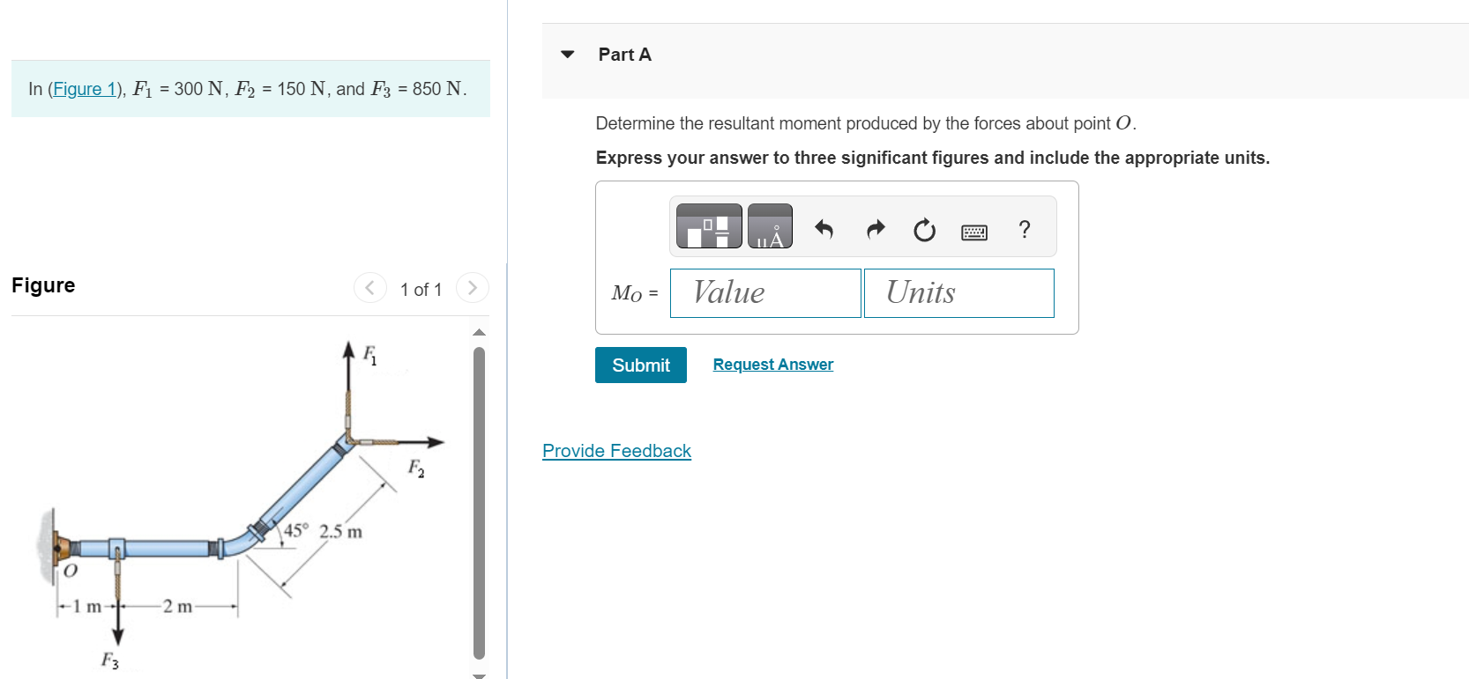Click the Submit button
Screen dimensions: 1469x679
point(640,365)
